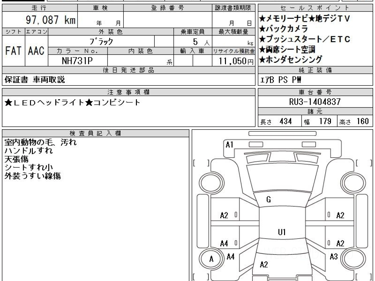The width and height of the screenshot is (375, 281).
Task: Click A2 mark on right front door
Action: (340, 215)
